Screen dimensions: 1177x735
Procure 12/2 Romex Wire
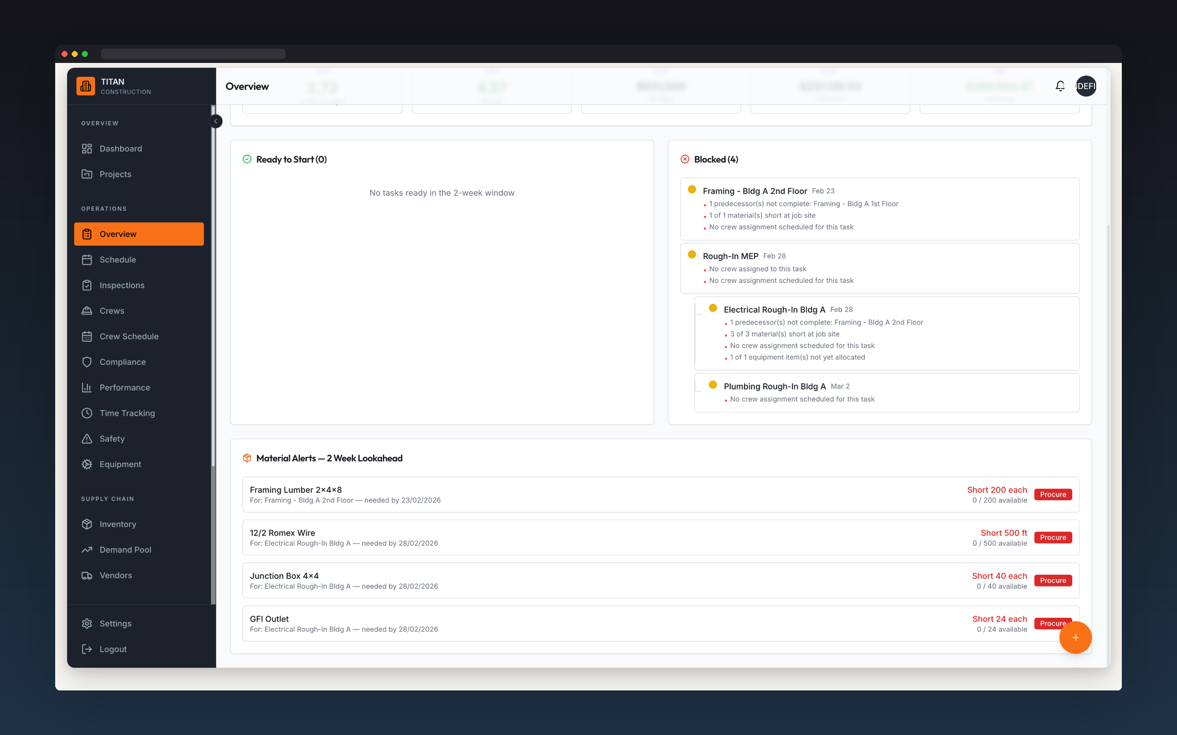click(x=1053, y=537)
